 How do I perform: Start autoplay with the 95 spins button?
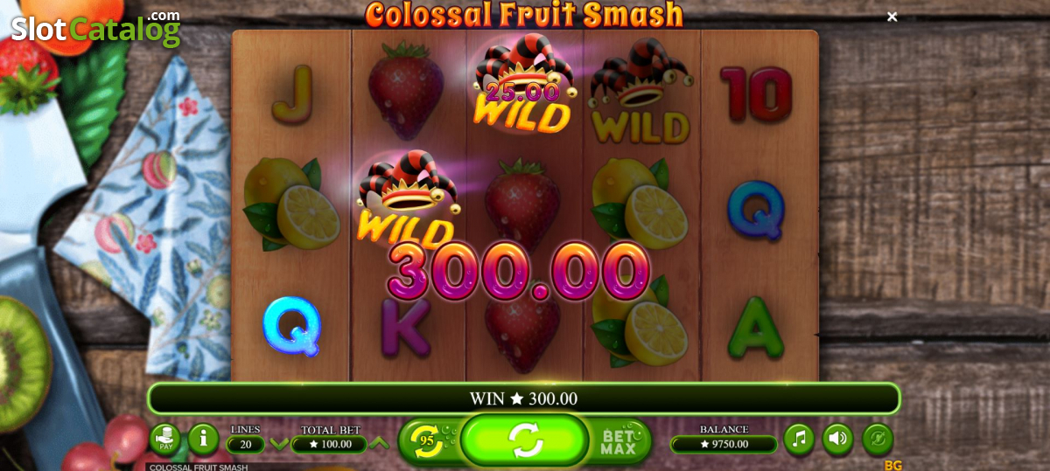426,440
